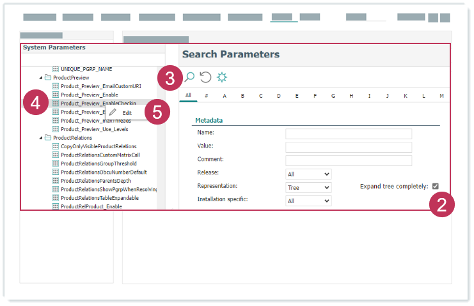Open the Representation dropdown
The image size is (474, 306).
308,187
